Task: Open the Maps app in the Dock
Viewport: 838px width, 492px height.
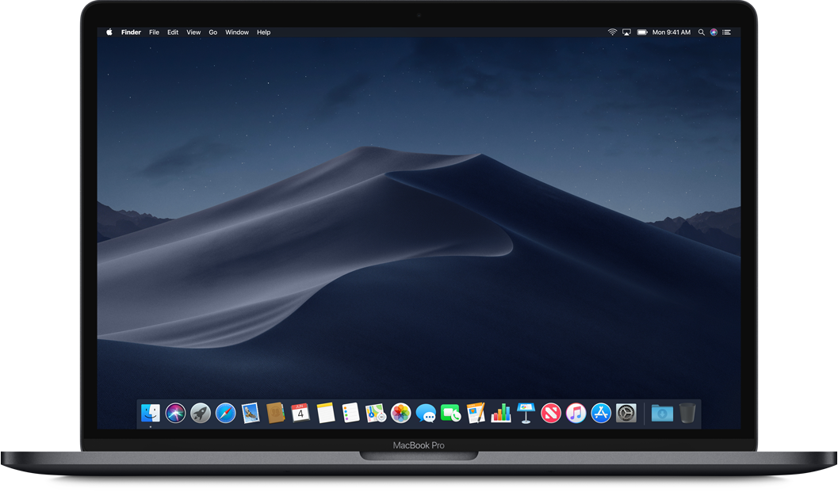Action: pyautogui.click(x=376, y=413)
